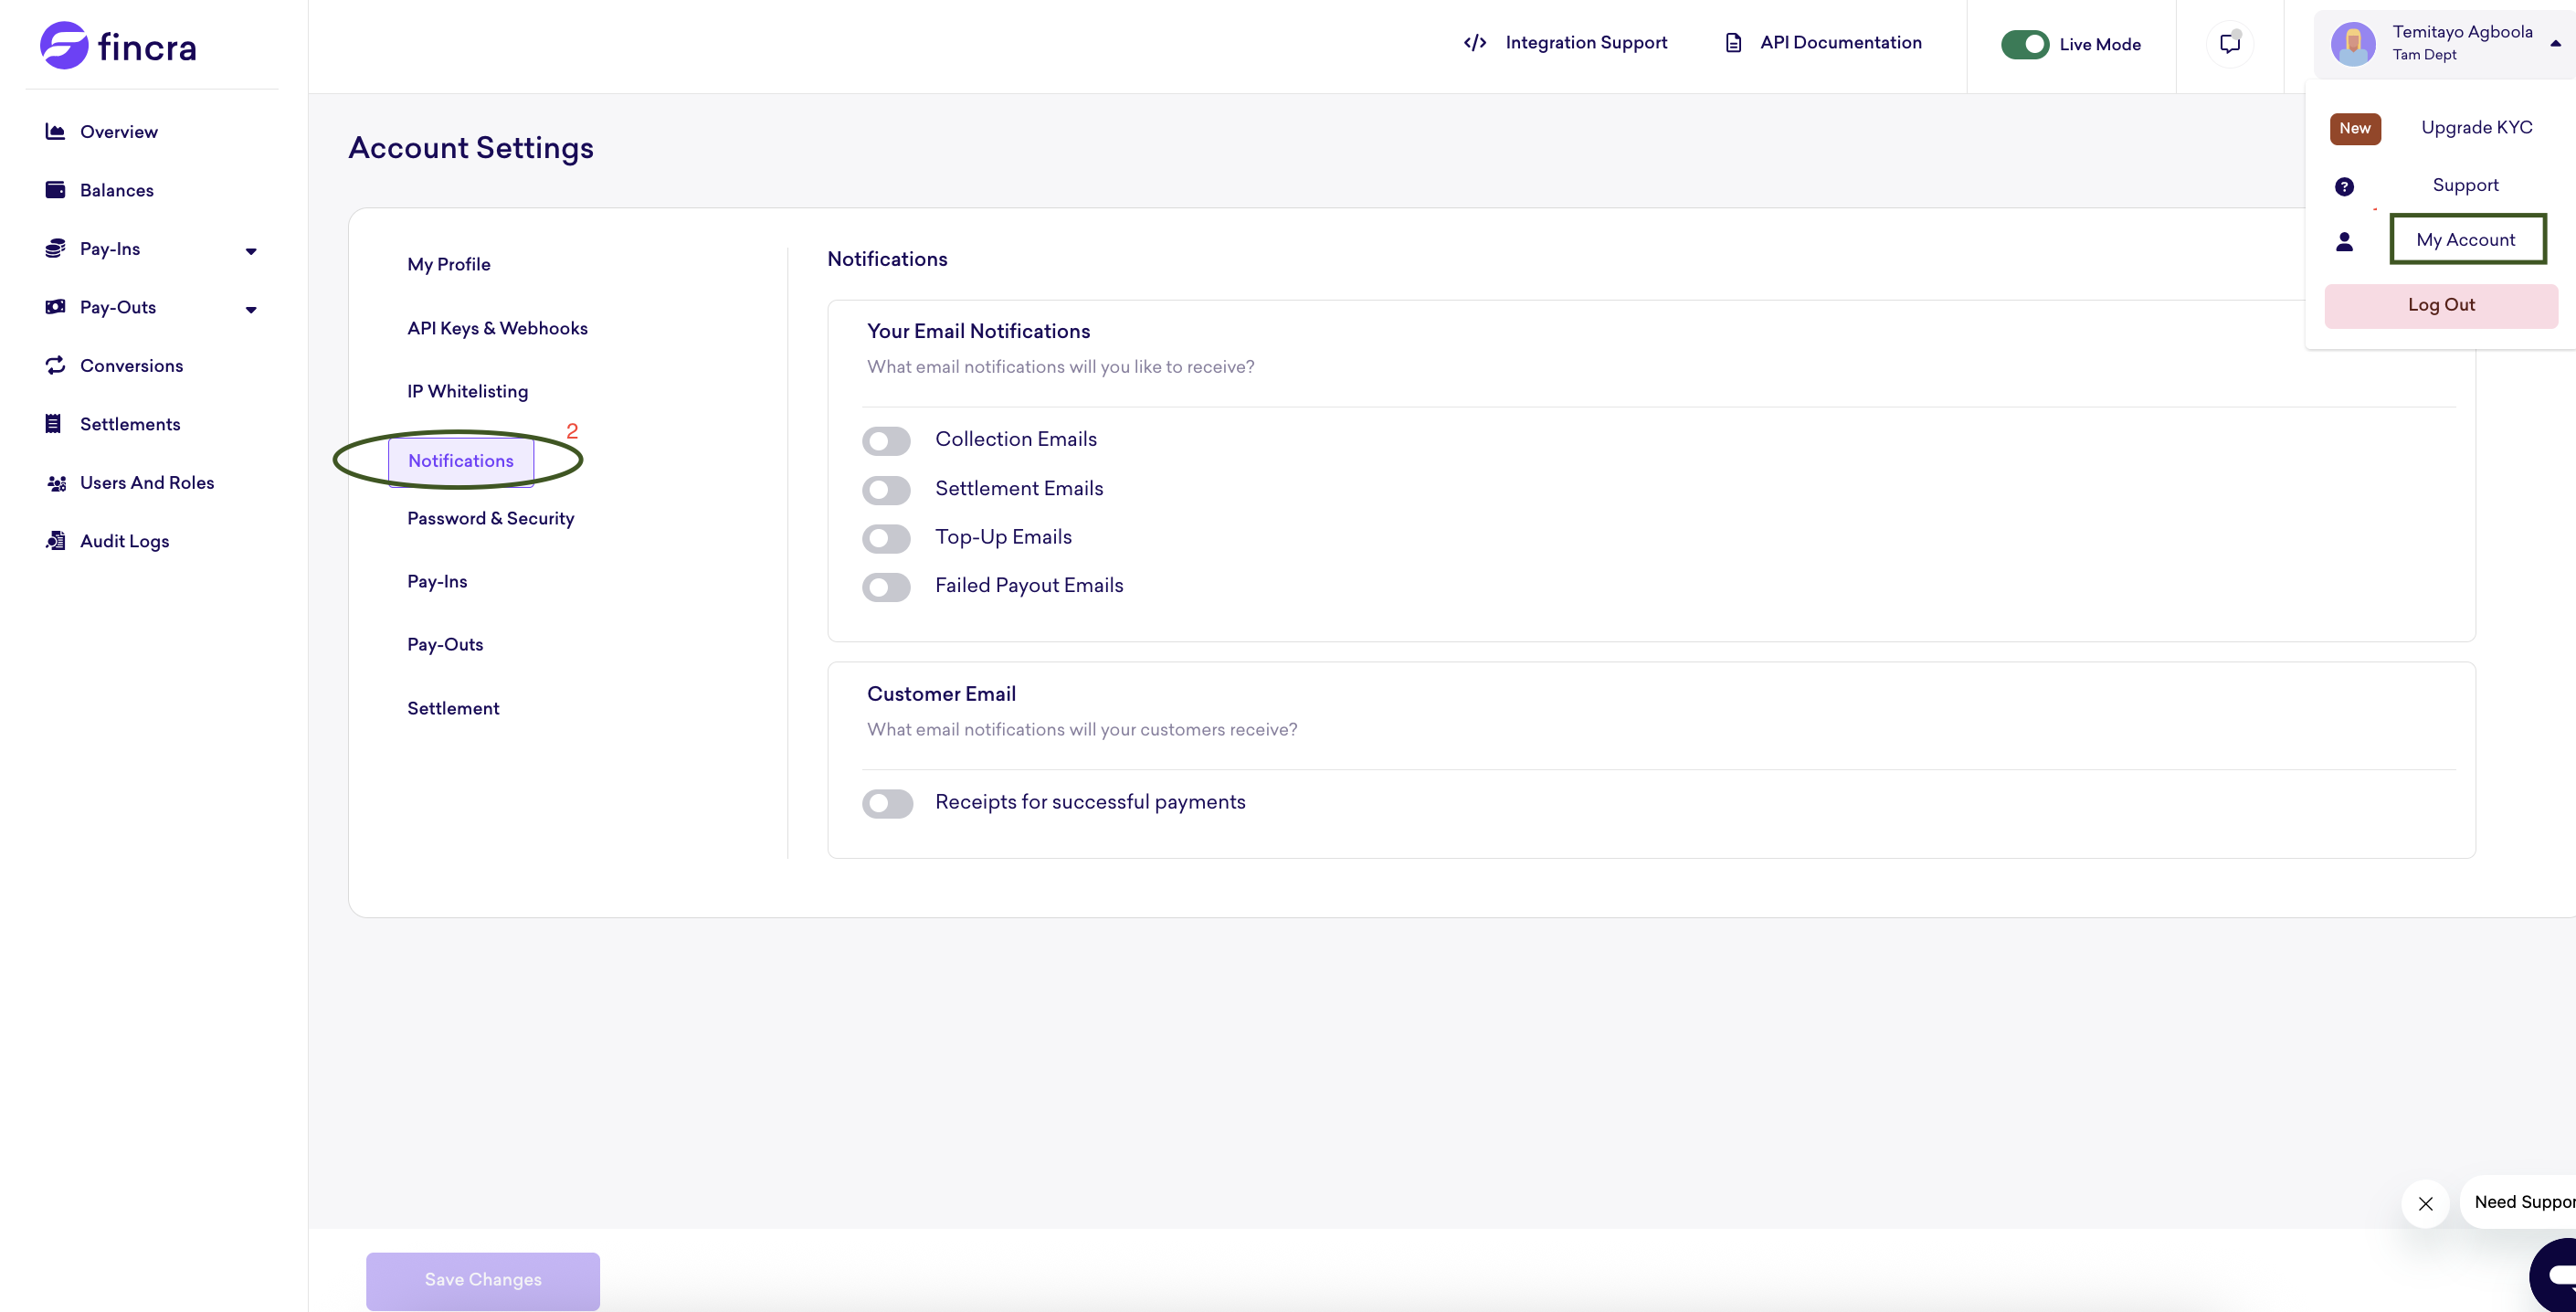Viewport: 2576px width, 1312px height.
Task: Open the Overview chart icon
Action: click(x=55, y=132)
